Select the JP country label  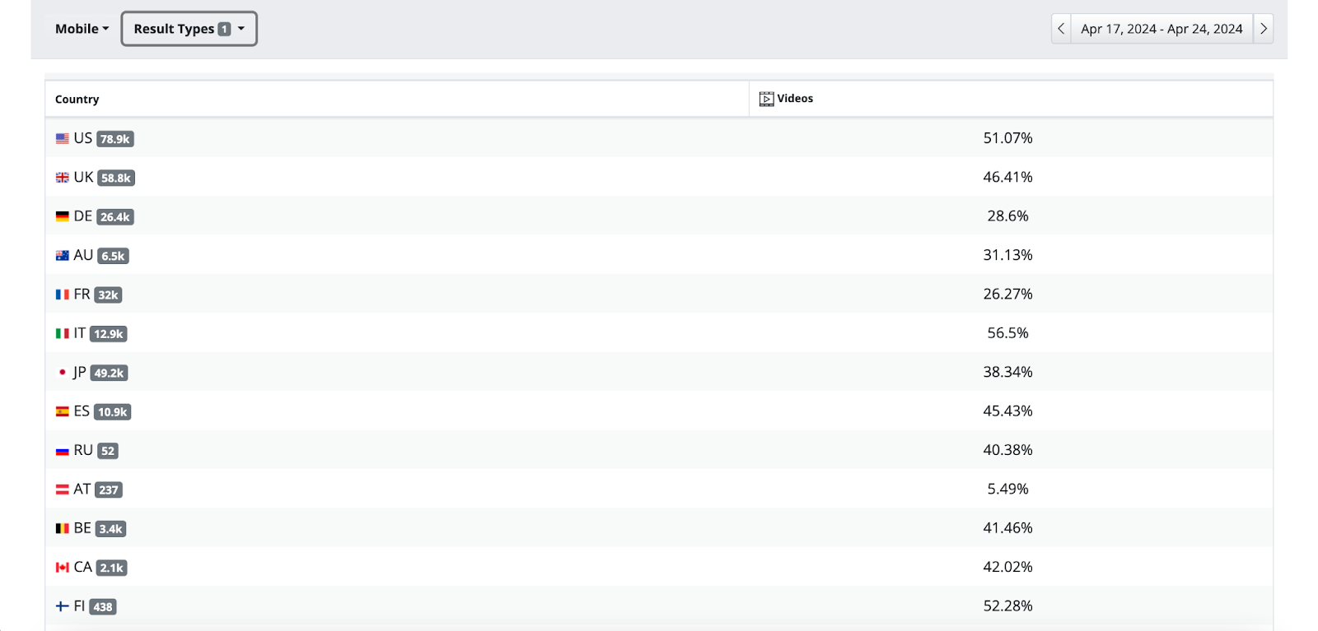[80, 372]
